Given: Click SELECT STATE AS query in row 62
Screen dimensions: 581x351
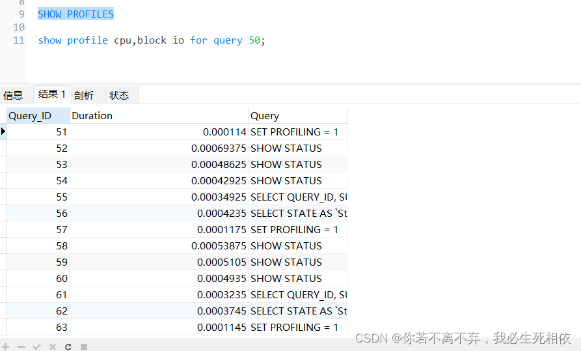Looking at the screenshot, I should coord(298,311).
